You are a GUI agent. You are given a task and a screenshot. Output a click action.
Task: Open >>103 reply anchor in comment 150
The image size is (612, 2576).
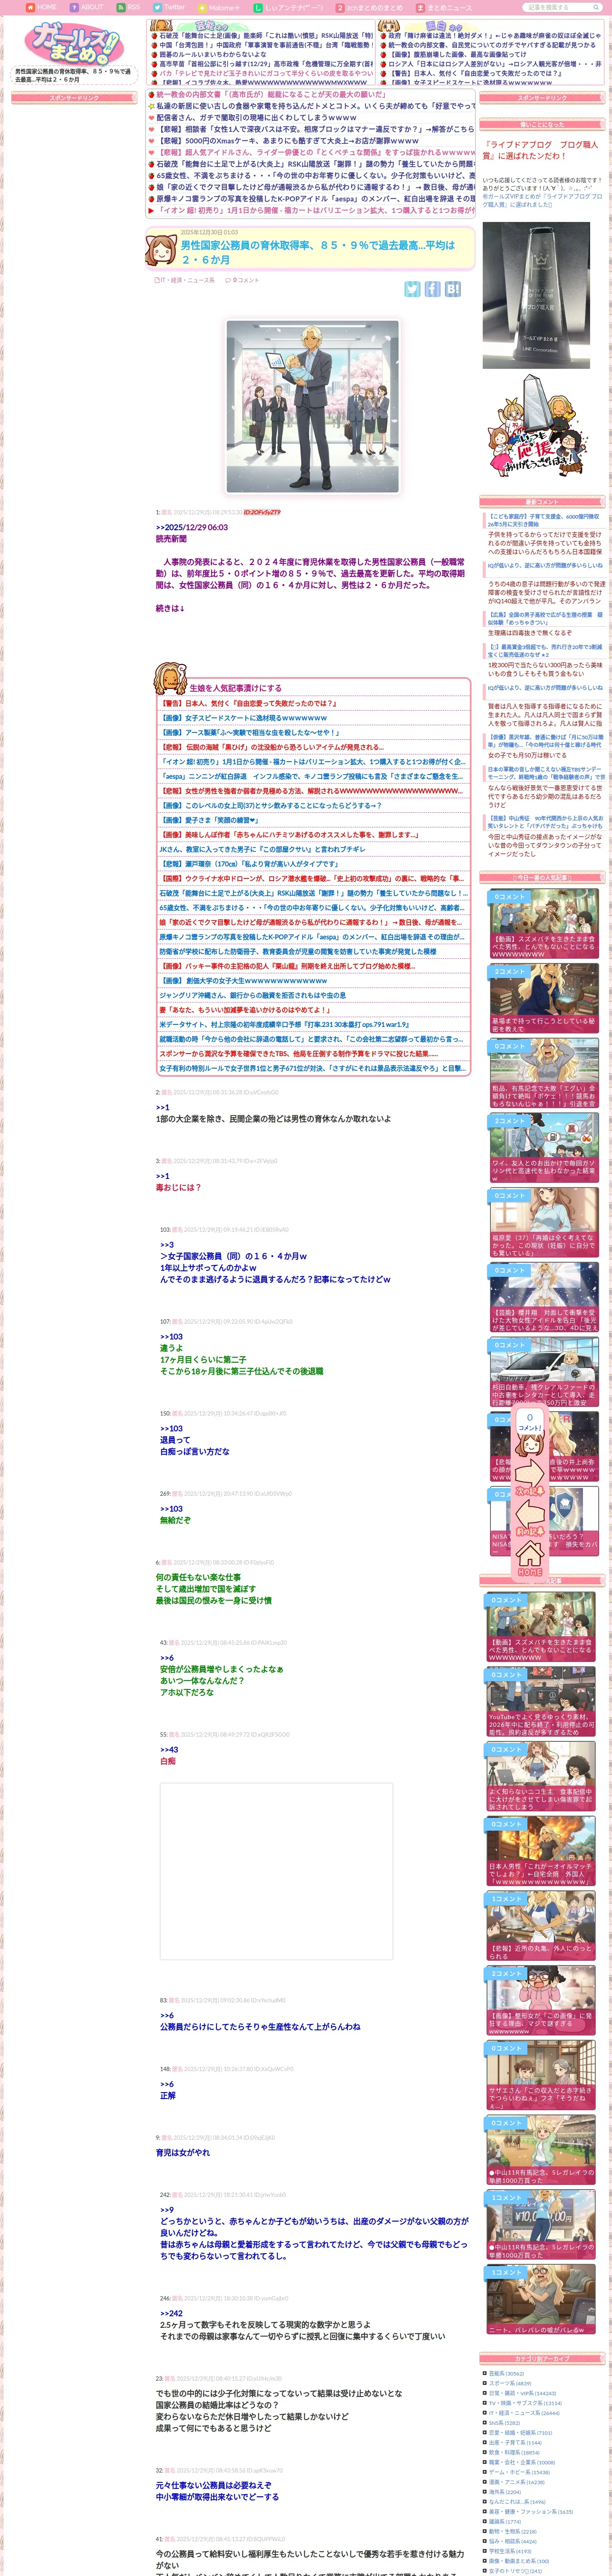[x=171, y=1429]
